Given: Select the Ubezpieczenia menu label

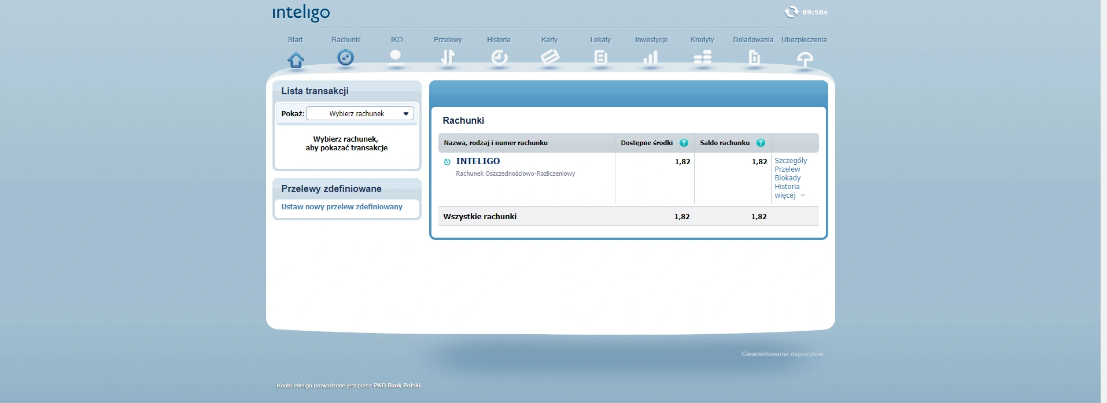Looking at the screenshot, I should pyautogui.click(x=804, y=40).
